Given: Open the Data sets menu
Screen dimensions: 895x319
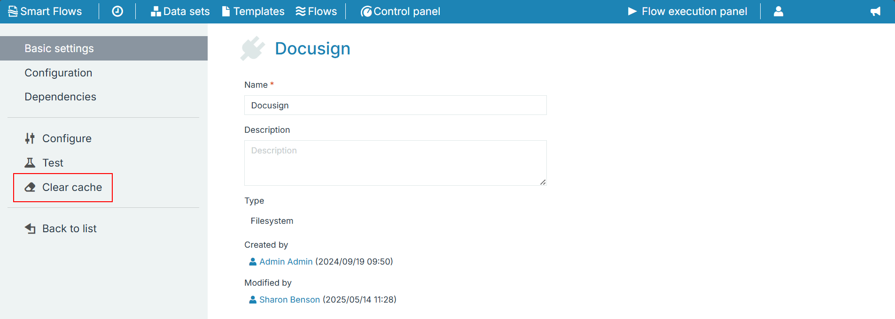Looking at the screenshot, I should click(180, 11).
